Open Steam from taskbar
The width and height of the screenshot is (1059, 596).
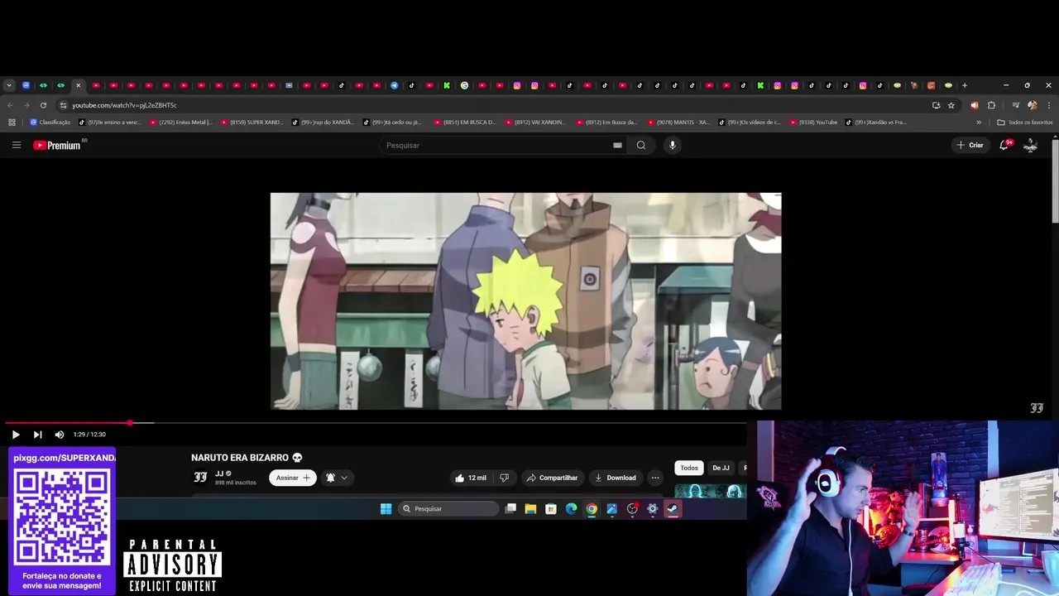click(673, 509)
